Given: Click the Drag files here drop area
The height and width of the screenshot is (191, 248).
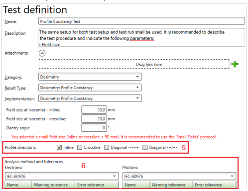Looking at the screenshot, I should 134,64.
